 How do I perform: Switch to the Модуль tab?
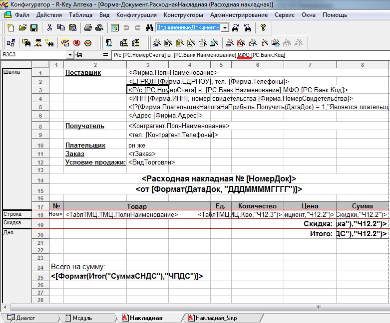pos(82,318)
